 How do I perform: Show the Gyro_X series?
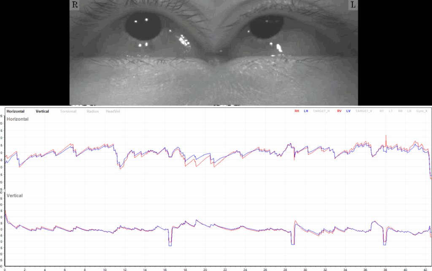pos(421,111)
